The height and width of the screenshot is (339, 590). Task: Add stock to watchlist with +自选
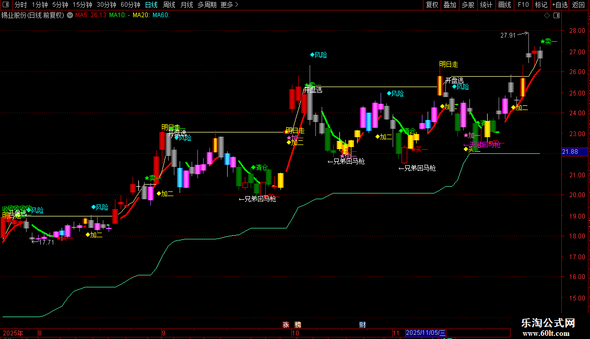(x=560, y=5)
